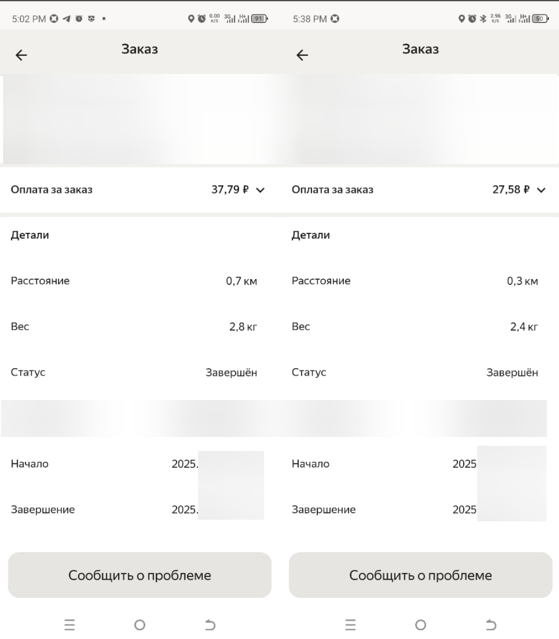Tap battery indicator showing 91
559x639 pixels.
259,20
